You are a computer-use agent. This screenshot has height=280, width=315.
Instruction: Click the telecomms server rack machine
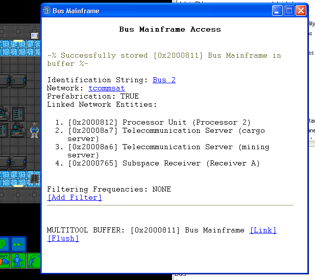pos(18,112)
